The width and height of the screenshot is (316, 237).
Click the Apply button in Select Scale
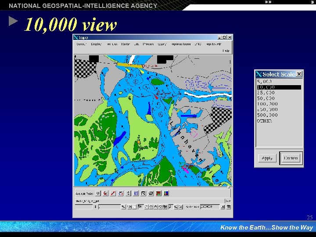pos(267,158)
